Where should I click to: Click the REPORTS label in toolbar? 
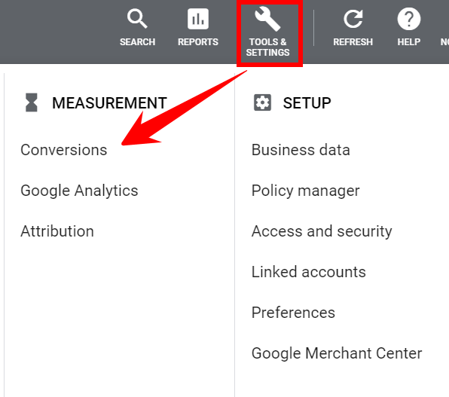(198, 42)
